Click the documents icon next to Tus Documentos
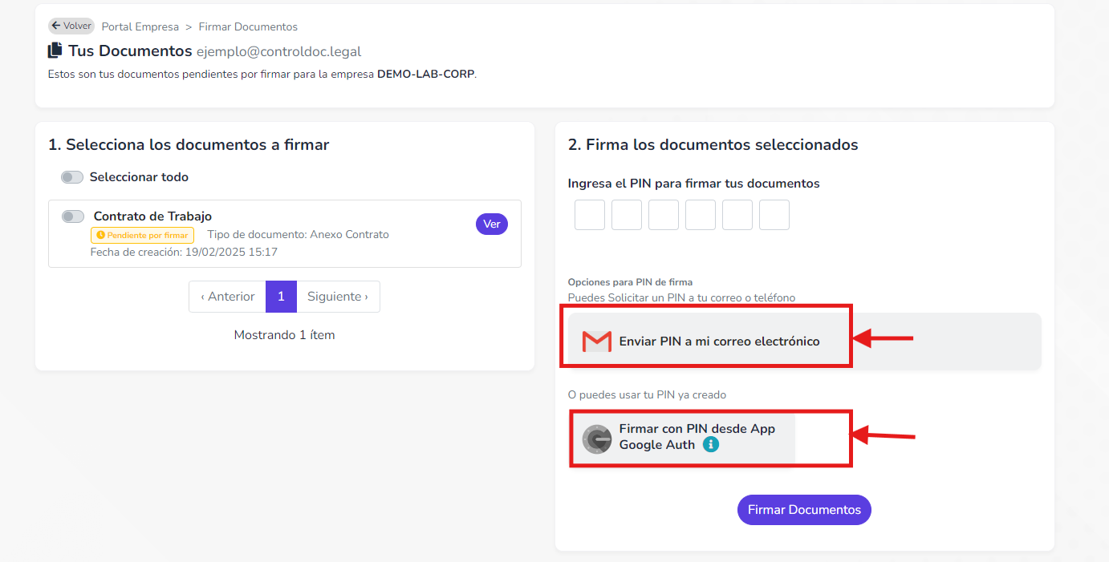This screenshot has width=1109, height=562. coord(55,51)
